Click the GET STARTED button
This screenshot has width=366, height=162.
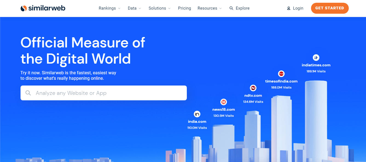pos(330,8)
